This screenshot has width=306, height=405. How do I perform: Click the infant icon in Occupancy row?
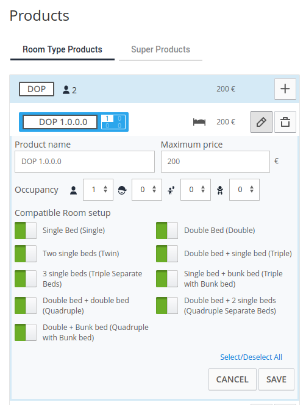pyautogui.click(x=220, y=190)
